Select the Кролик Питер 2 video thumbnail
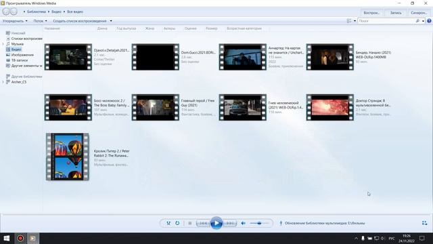The height and width of the screenshot is (244, 433). pos(68,157)
